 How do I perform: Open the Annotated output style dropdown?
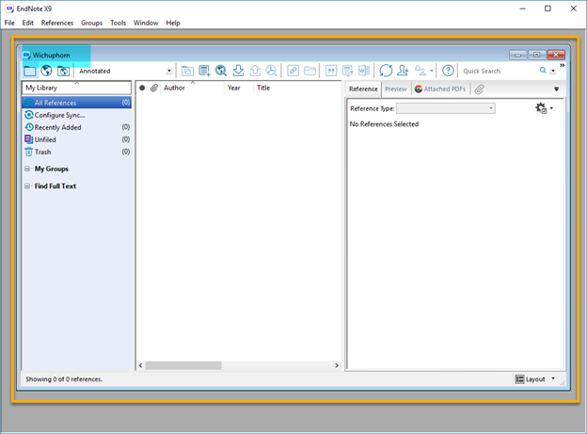[x=169, y=71]
